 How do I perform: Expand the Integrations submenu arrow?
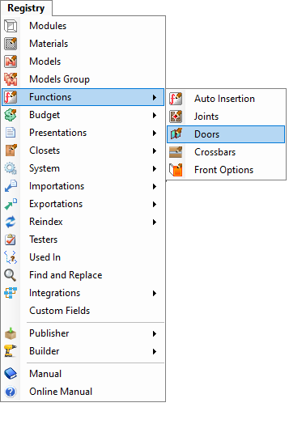click(x=155, y=293)
